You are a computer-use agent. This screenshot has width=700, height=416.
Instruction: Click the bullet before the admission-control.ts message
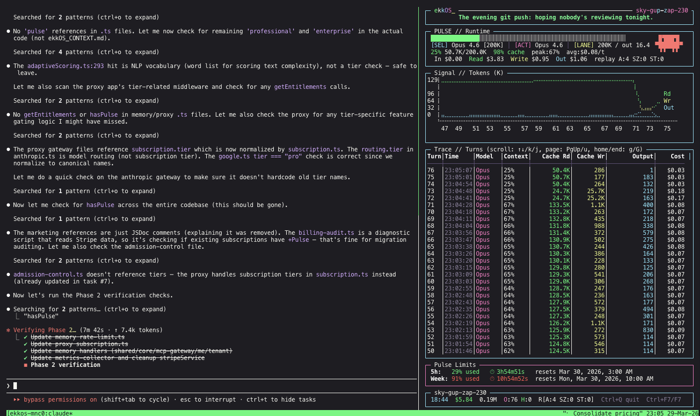(x=8, y=275)
